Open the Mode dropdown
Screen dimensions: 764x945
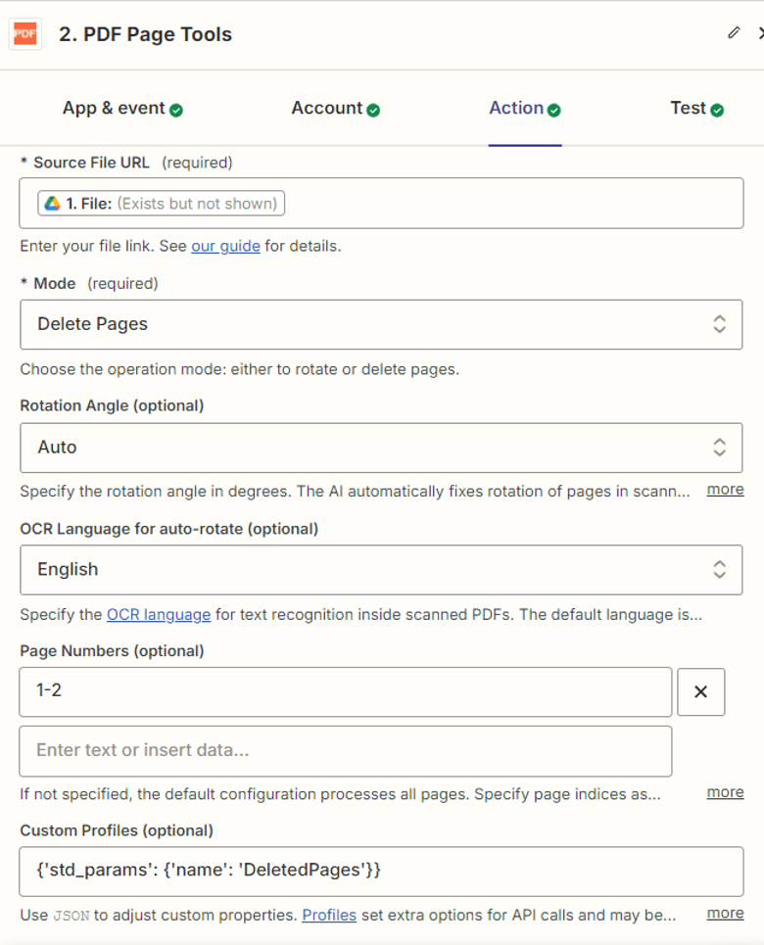[x=380, y=324]
